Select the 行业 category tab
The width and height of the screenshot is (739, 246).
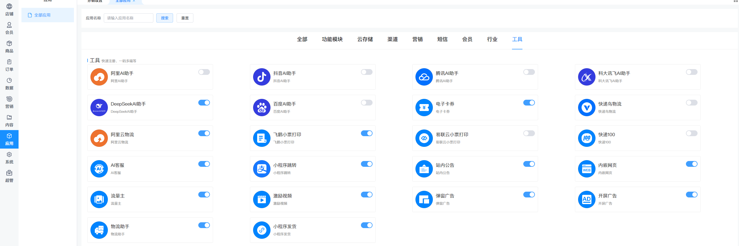coord(492,39)
